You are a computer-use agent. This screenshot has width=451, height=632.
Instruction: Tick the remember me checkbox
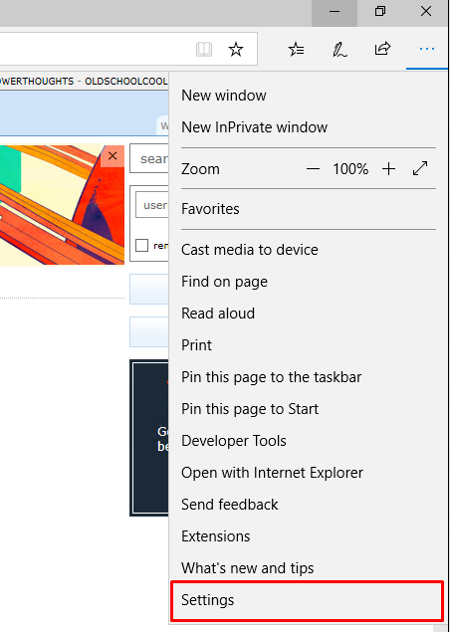(141, 245)
